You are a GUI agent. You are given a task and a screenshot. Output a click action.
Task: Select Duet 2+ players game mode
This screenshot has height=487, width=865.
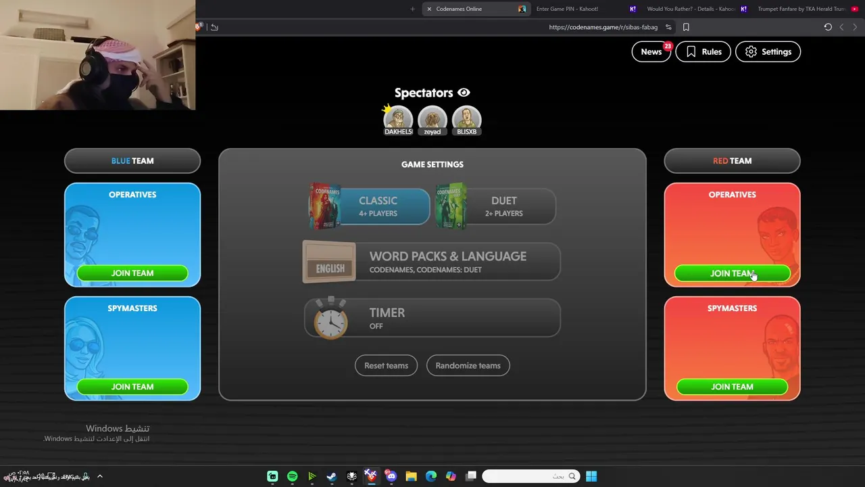tap(496, 206)
